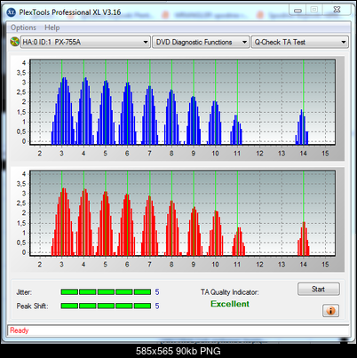
Task: Start the TA test
Action: pos(319,289)
